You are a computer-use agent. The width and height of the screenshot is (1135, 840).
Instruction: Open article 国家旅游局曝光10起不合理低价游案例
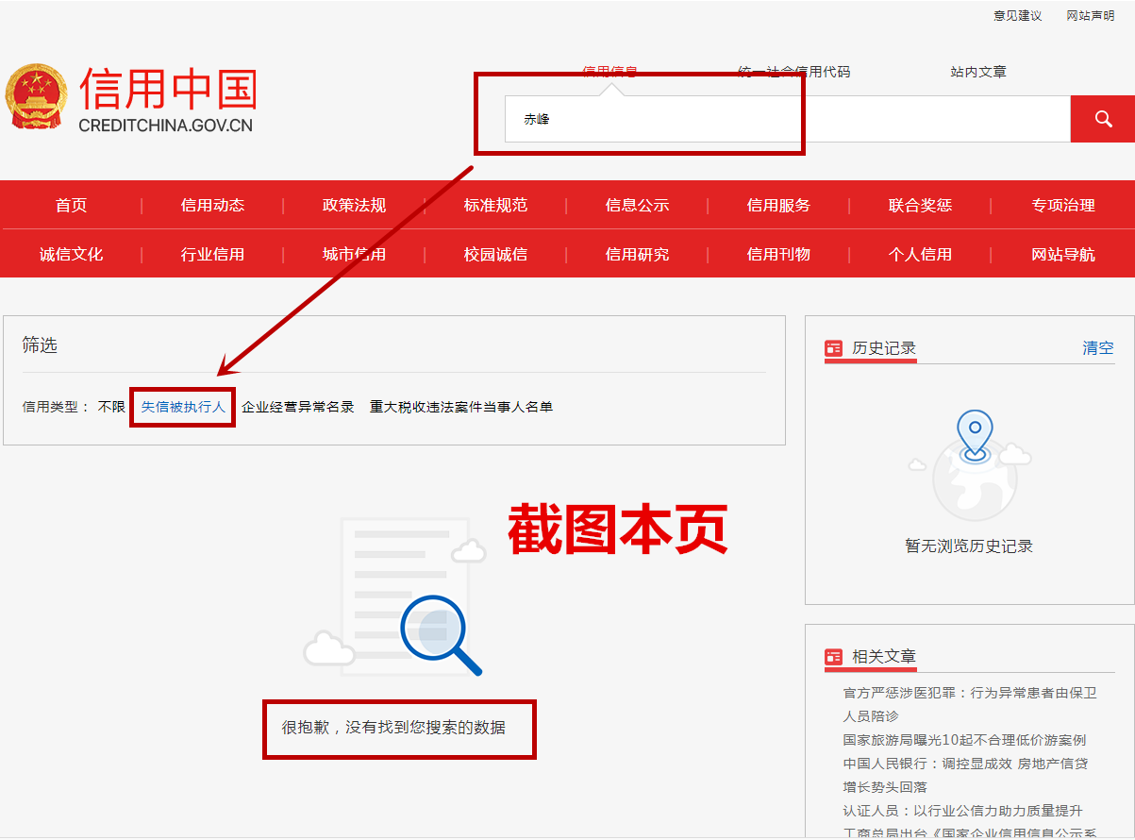coord(964,740)
